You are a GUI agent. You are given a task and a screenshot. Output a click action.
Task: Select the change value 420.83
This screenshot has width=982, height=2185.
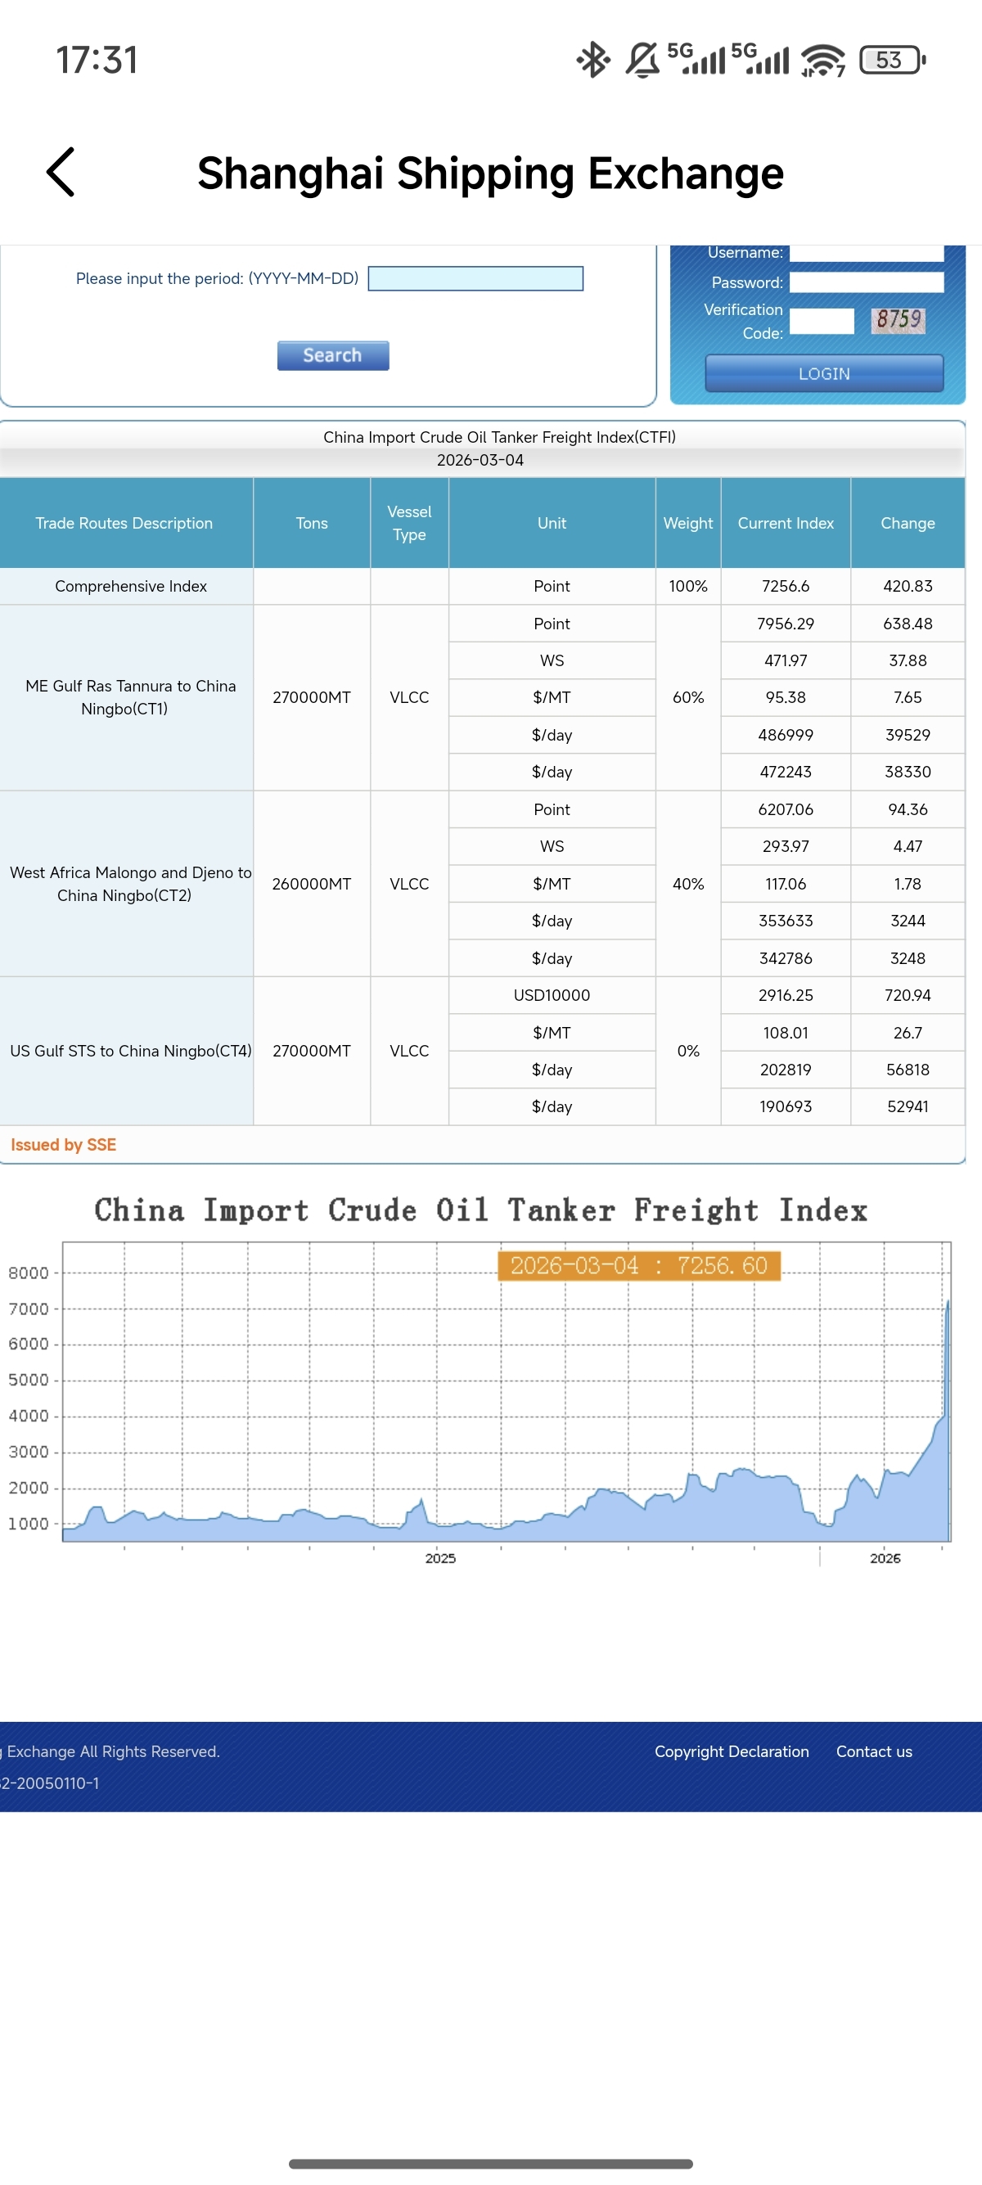tap(908, 586)
